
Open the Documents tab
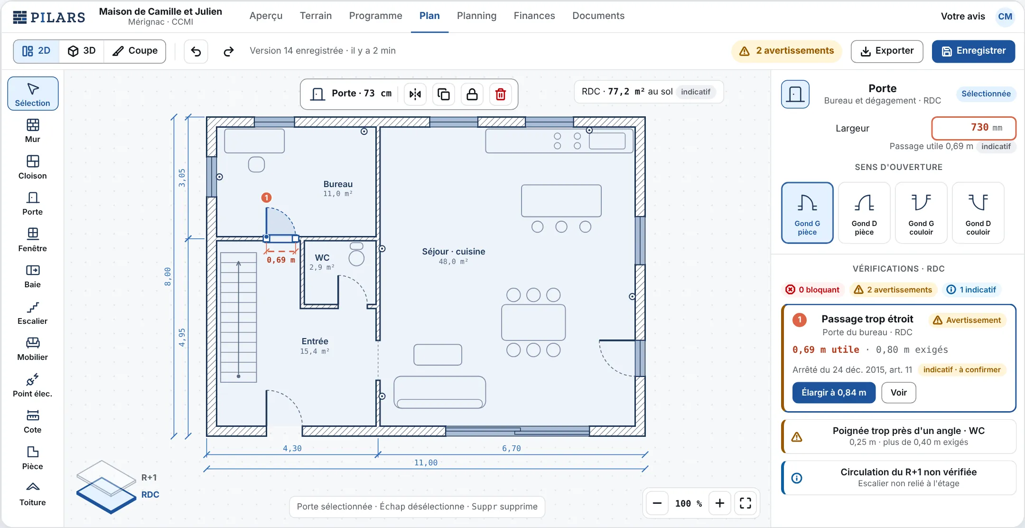pyautogui.click(x=598, y=16)
